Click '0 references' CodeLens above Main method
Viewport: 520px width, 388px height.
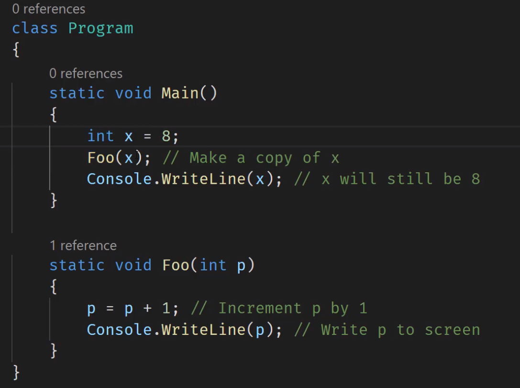[x=86, y=74]
